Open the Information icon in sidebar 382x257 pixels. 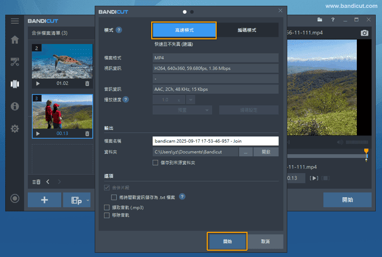click(x=15, y=106)
